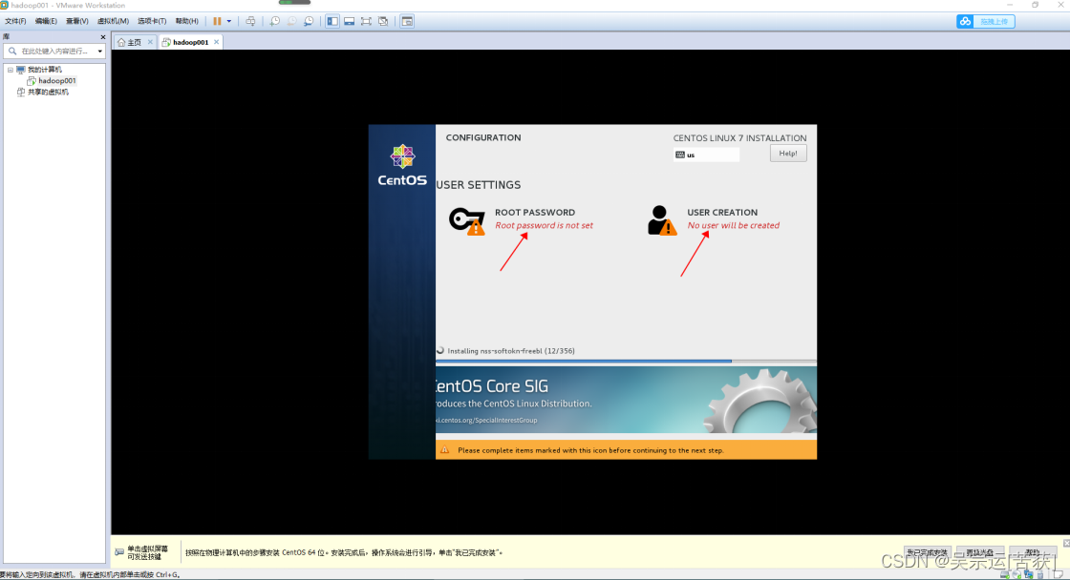
Task: Select hadoop001 in the library tree
Action: [56, 80]
